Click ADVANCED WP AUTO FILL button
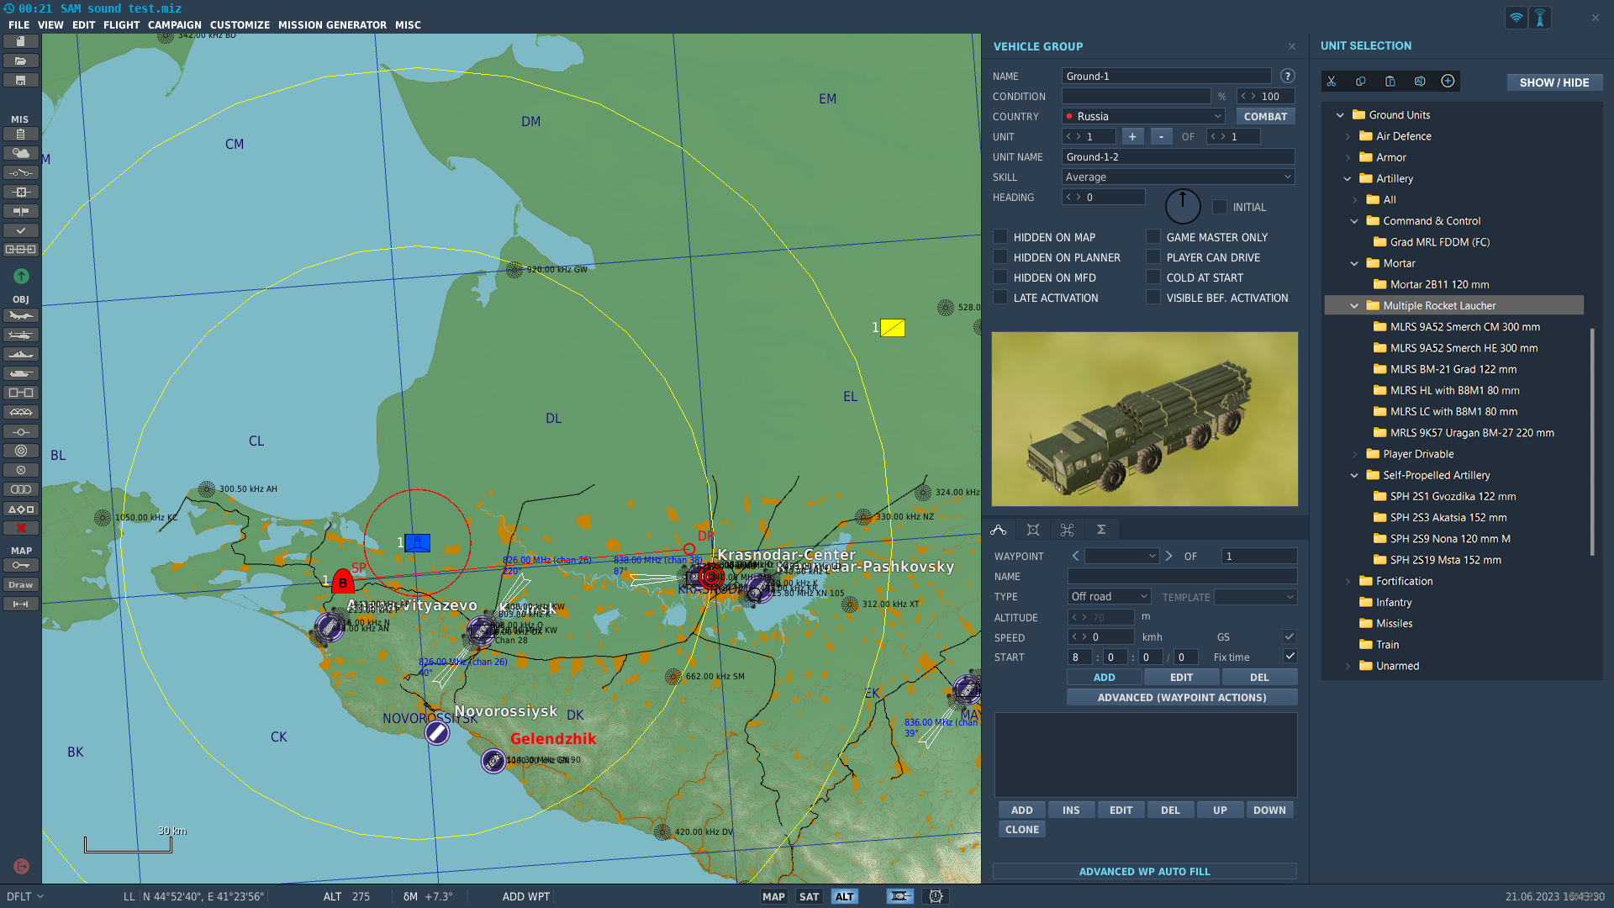This screenshot has width=1614, height=908. click(x=1145, y=871)
